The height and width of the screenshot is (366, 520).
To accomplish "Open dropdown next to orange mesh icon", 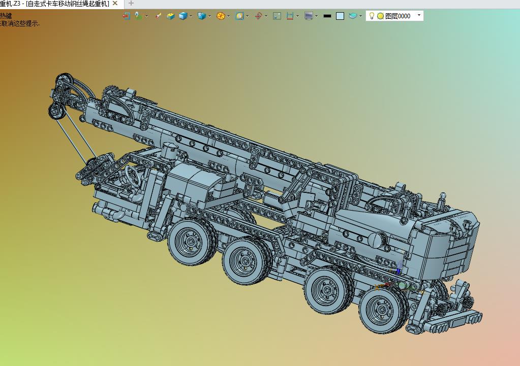I will tap(229, 16).
